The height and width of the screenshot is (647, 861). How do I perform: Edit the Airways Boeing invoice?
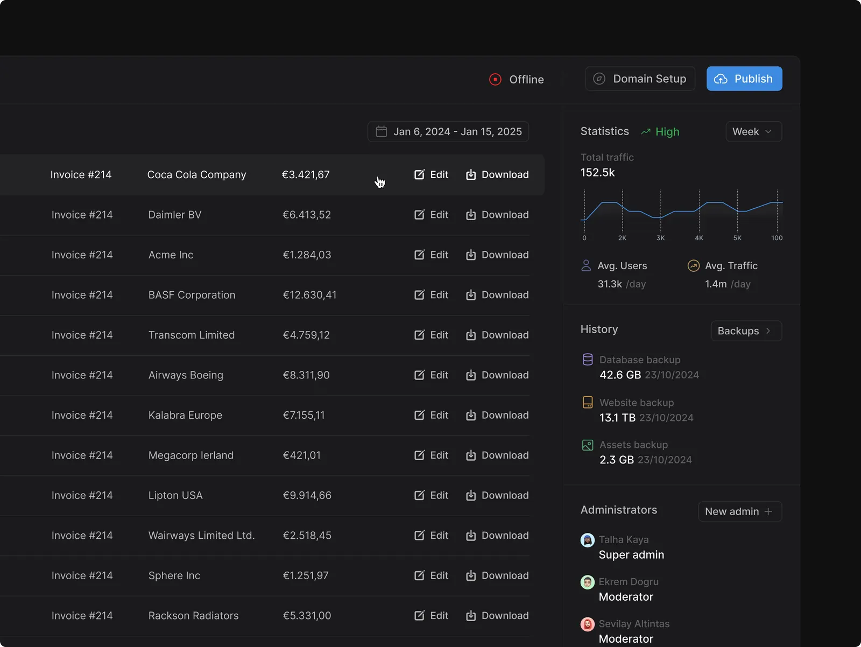pos(431,375)
